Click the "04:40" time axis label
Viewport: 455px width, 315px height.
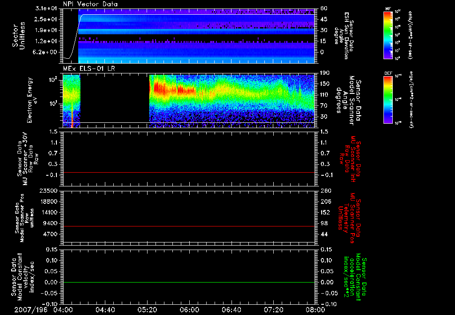105,310
